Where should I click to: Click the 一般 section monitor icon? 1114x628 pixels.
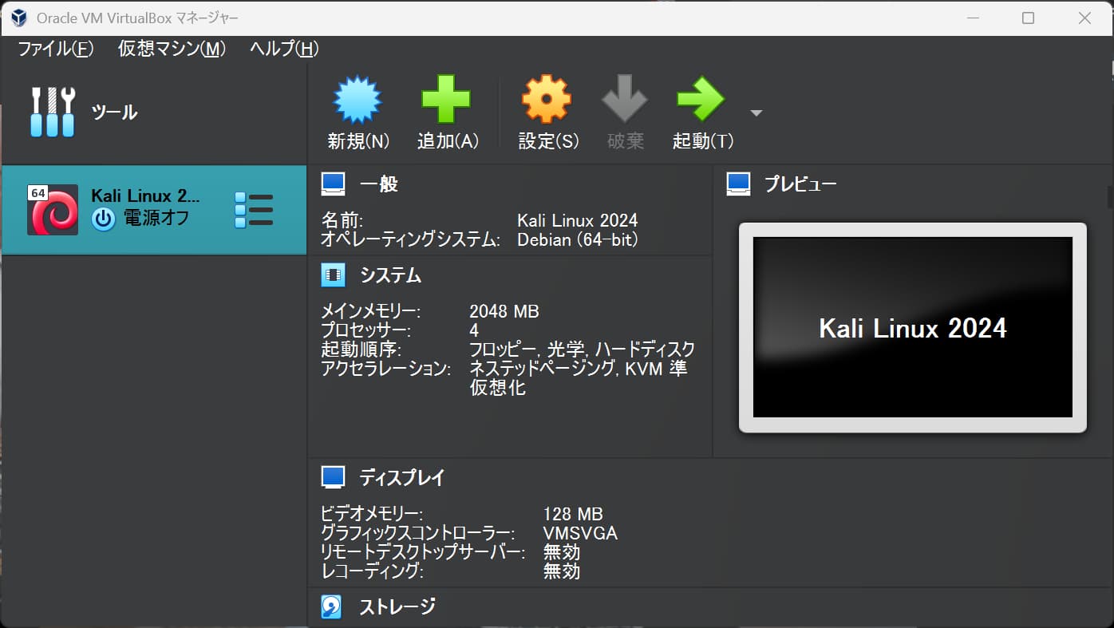point(333,184)
